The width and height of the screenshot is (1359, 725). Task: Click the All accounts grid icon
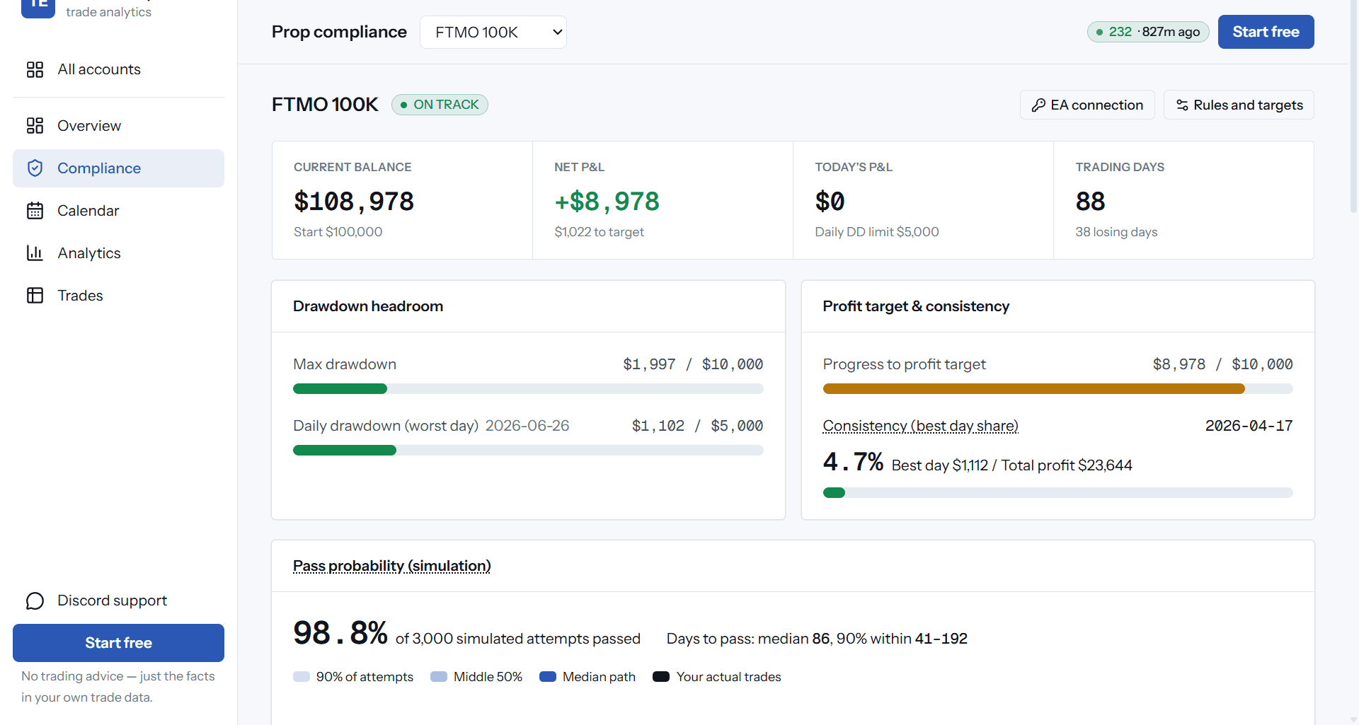click(x=35, y=69)
